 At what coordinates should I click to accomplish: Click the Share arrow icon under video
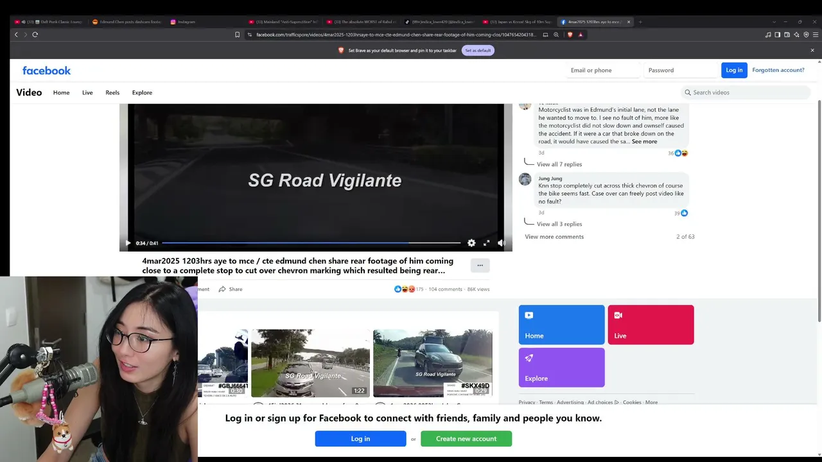coord(222,289)
